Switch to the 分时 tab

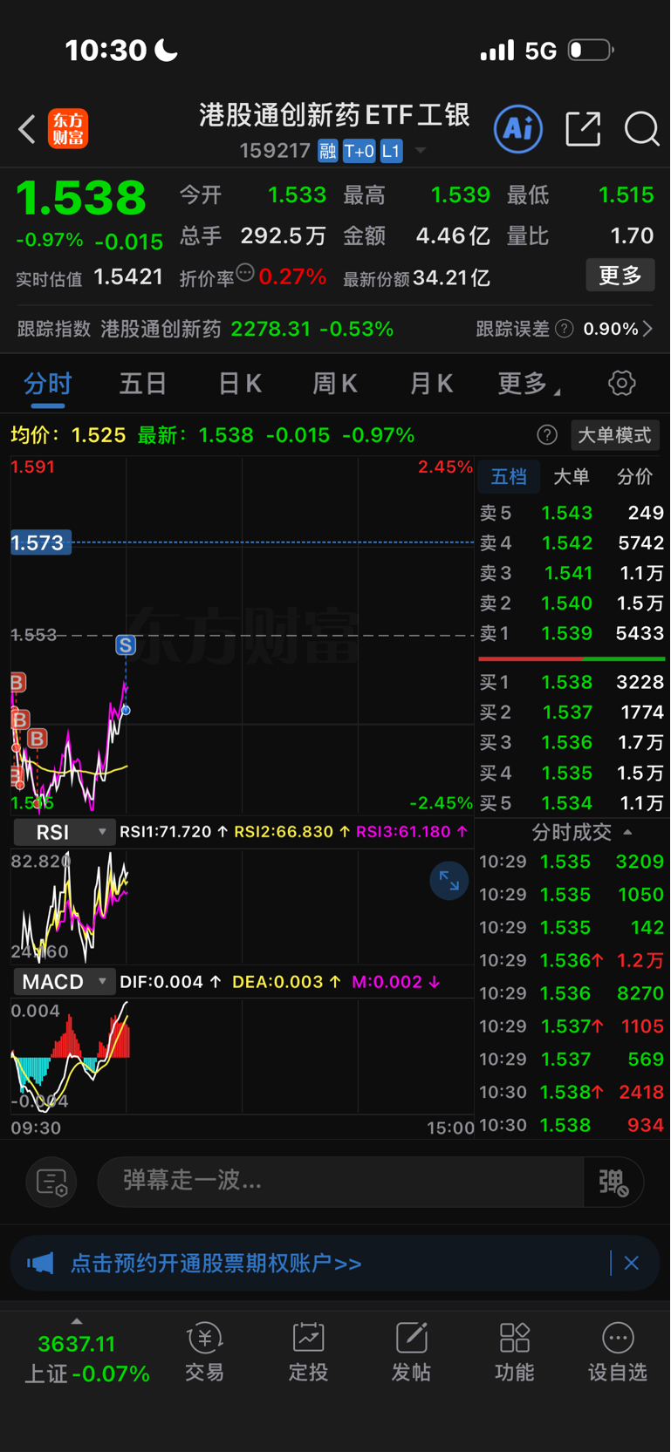(48, 384)
